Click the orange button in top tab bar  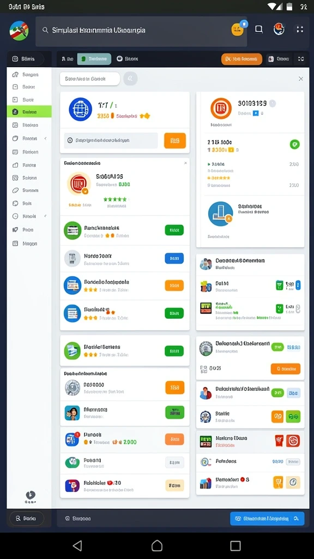tap(241, 59)
